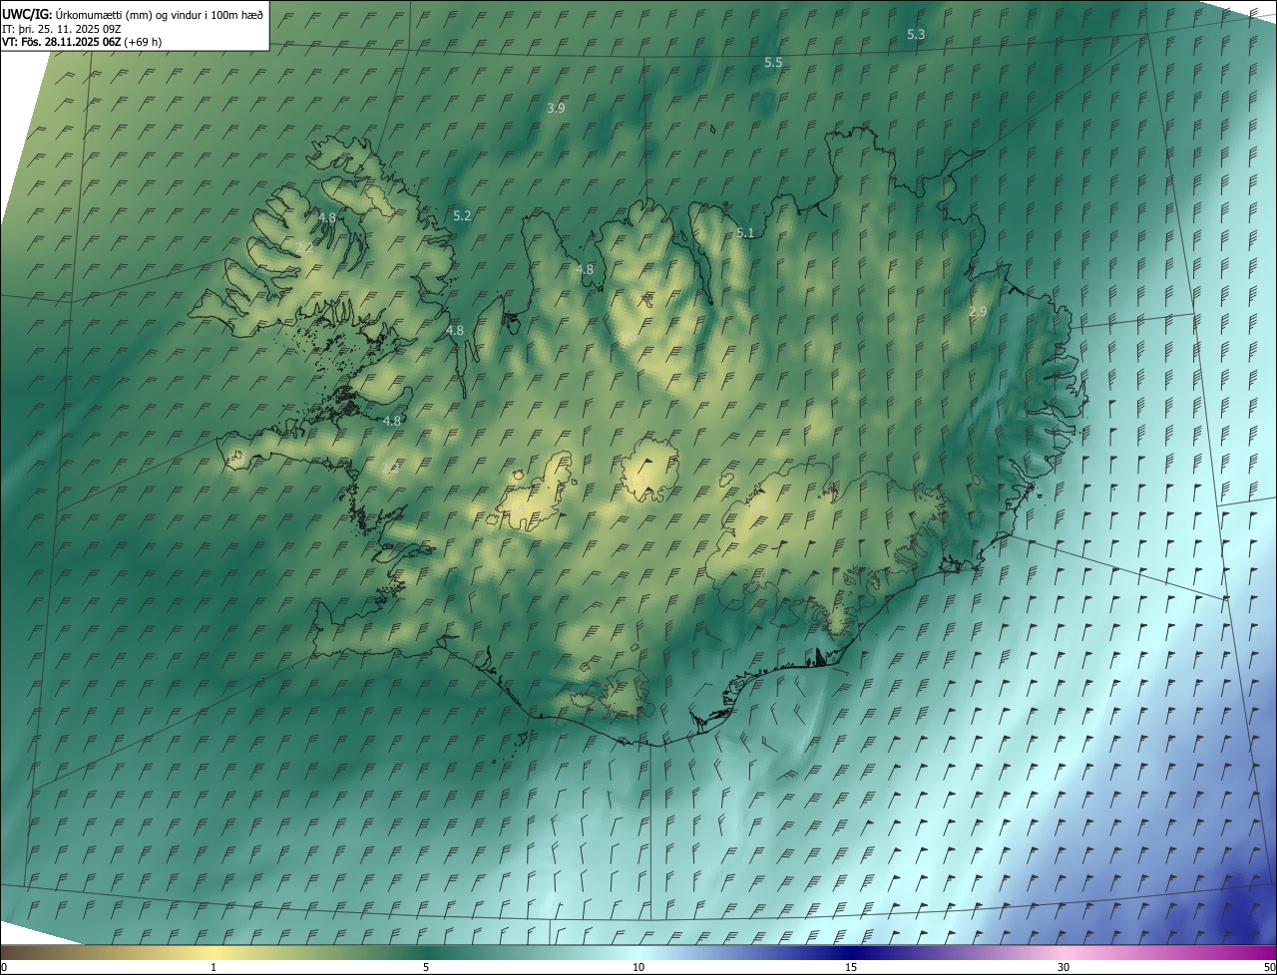Click the valid time line "VT: Fös. 28.11.2025 06Z"
The image size is (1277, 975).
(x=61, y=42)
